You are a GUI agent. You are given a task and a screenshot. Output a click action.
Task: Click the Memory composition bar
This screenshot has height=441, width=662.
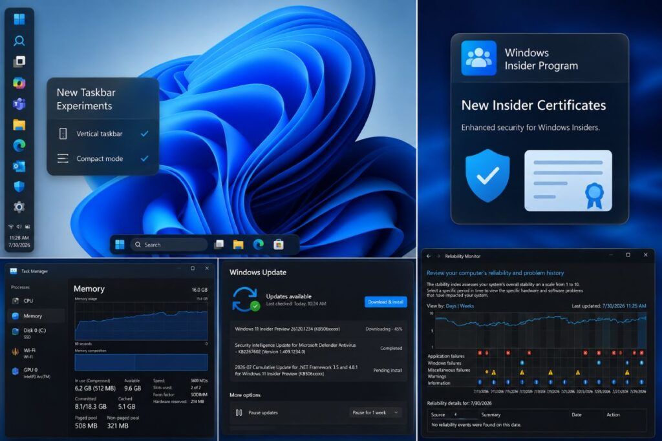pyautogui.click(x=141, y=362)
